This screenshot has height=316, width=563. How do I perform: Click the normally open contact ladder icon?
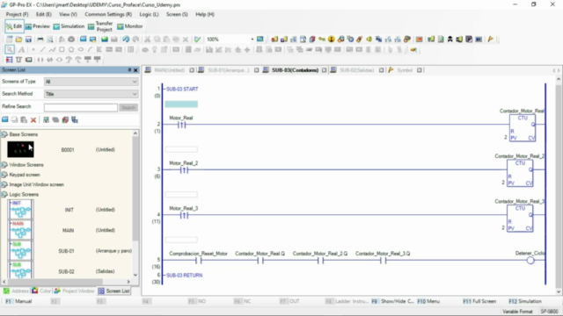coord(40,60)
